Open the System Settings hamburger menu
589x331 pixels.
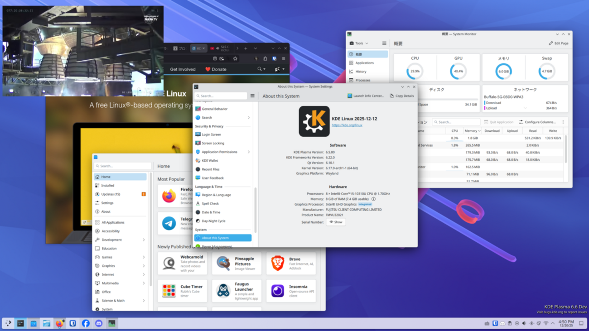pos(252,96)
